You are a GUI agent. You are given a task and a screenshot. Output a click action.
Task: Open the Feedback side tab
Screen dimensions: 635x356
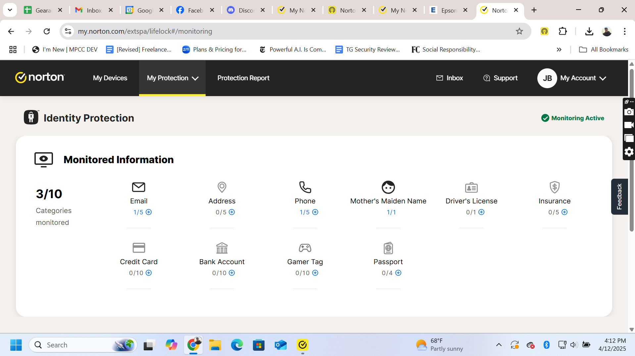619,196
